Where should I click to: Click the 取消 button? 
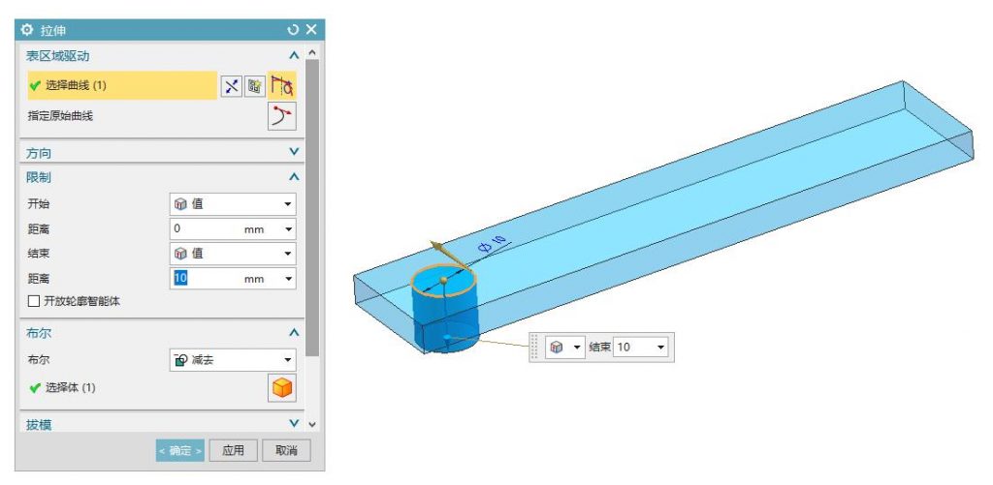click(x=286, y=451)
